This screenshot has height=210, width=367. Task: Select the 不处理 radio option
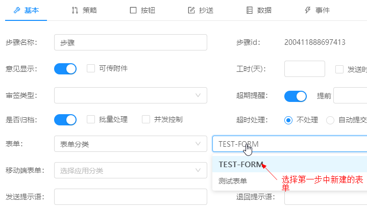tap(288, 120)
